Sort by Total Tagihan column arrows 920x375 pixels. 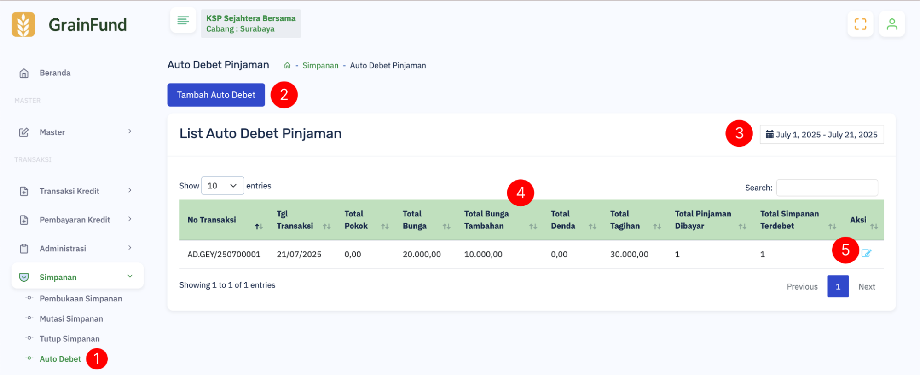point(657,227)
